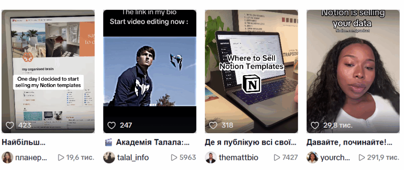Open планер user avatar

pos(7,157)
